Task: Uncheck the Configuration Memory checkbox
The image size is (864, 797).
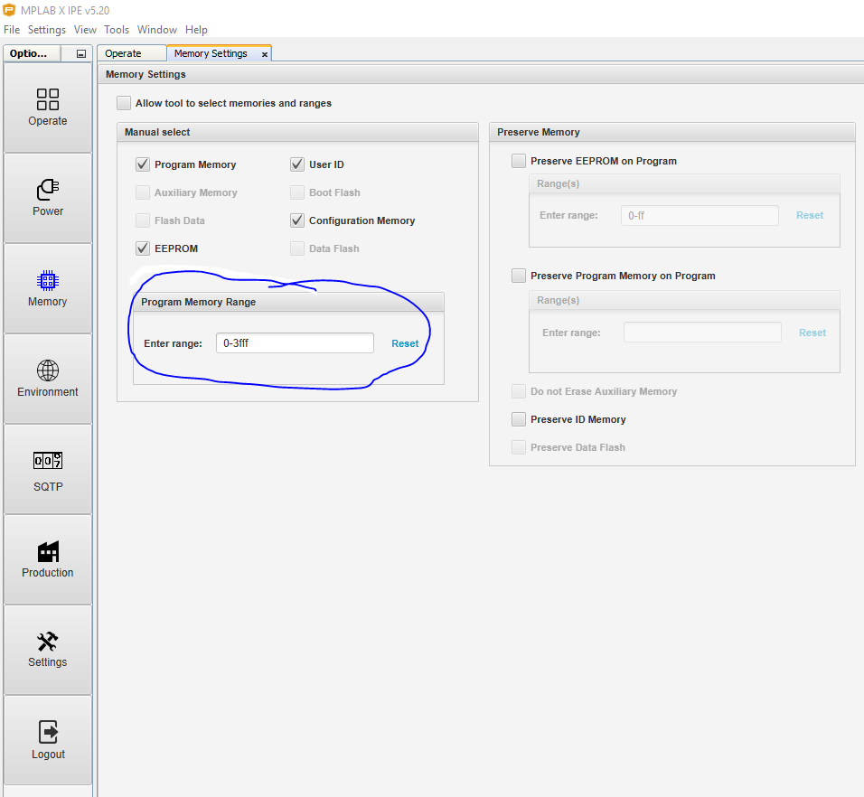Action: click(297, 220)
